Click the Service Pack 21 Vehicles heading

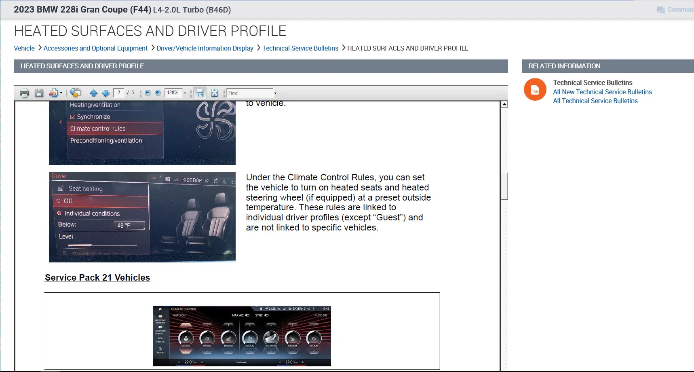point(97,277)
